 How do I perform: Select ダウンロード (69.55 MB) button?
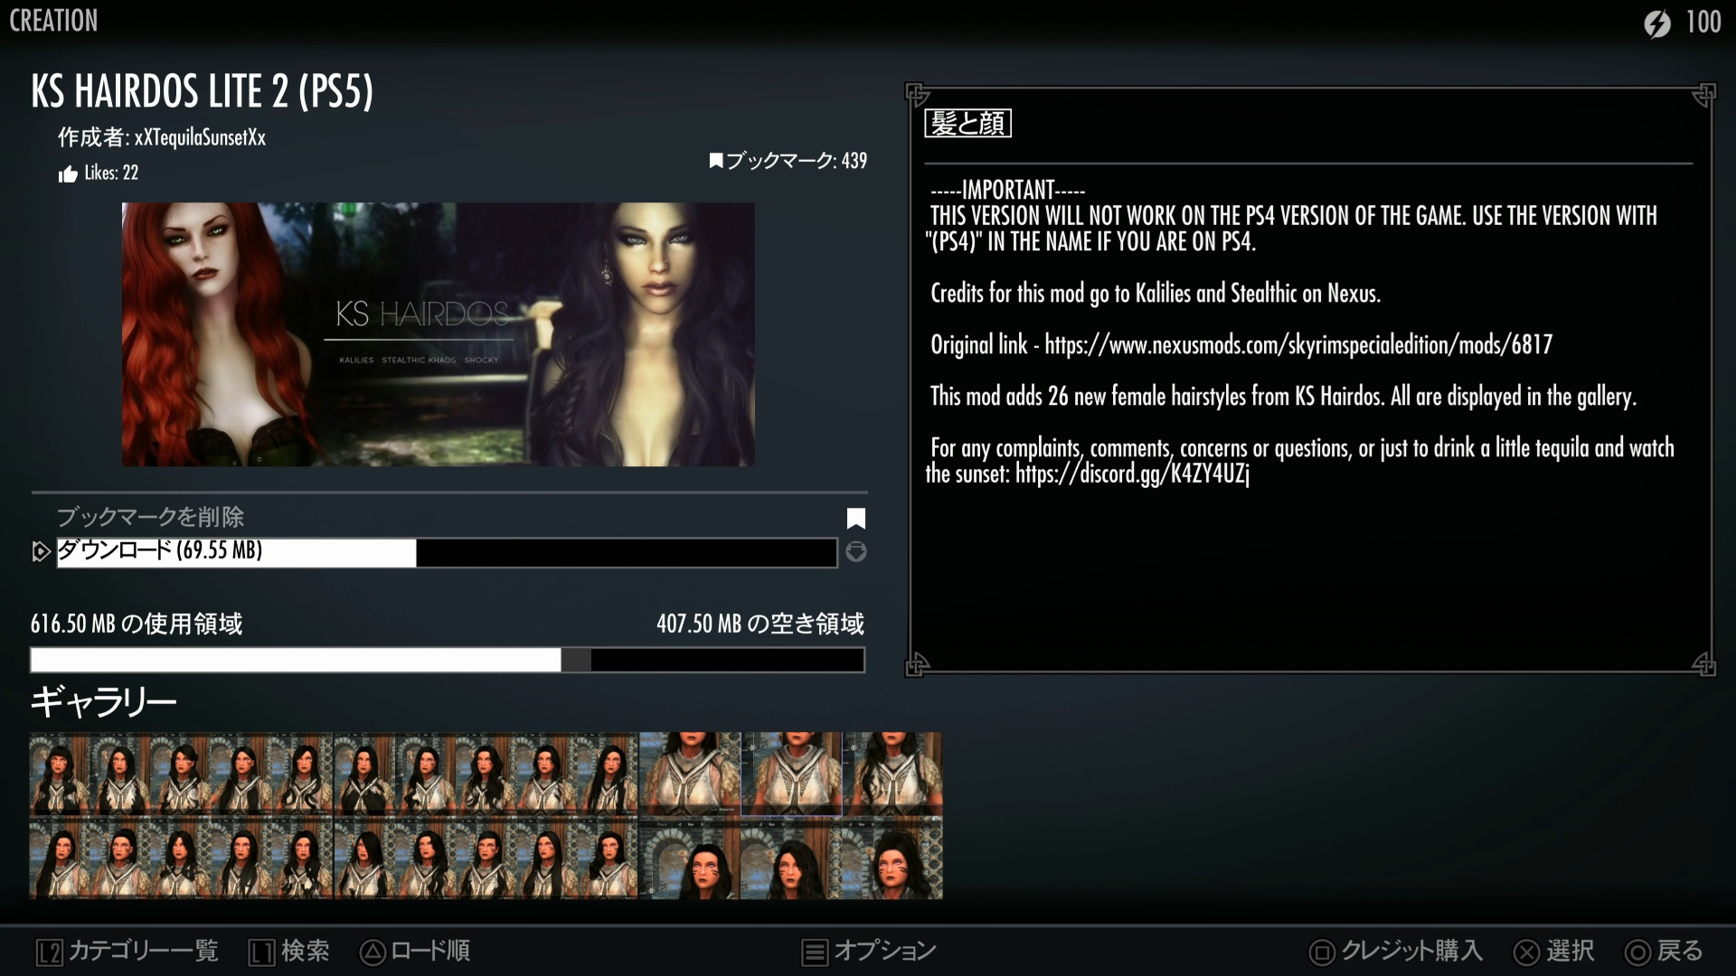447,552
